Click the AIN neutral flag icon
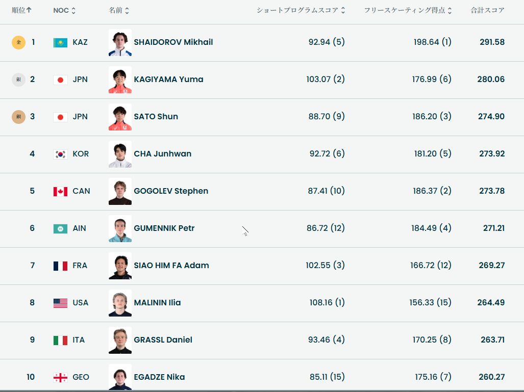 [60, 228]
